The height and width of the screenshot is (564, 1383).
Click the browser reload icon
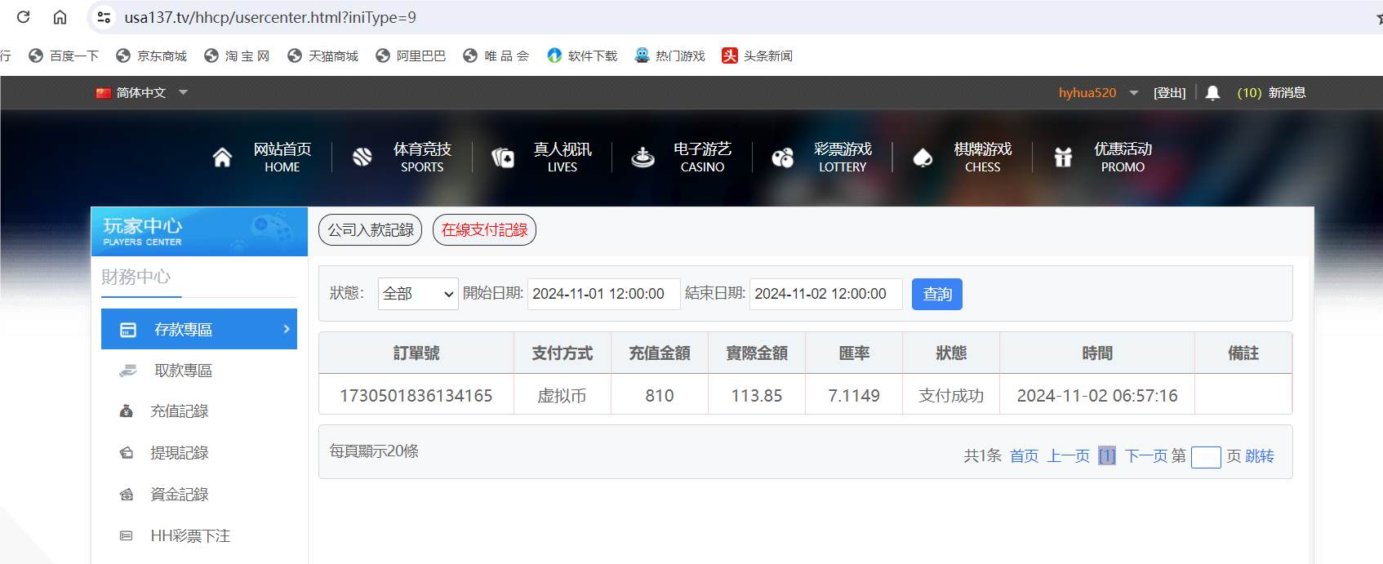point(24,17)
